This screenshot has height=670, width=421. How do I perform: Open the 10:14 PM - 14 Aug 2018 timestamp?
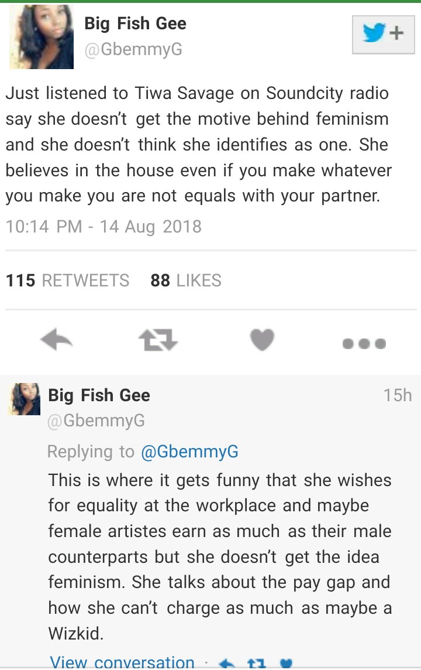[103, 227]
